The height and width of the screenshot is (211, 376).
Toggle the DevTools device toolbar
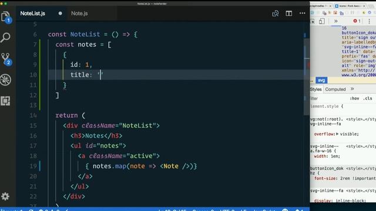click(x=322, y=21)
